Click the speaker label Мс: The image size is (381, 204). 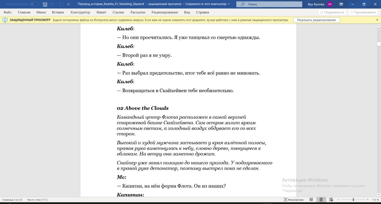tap(121, 177)
